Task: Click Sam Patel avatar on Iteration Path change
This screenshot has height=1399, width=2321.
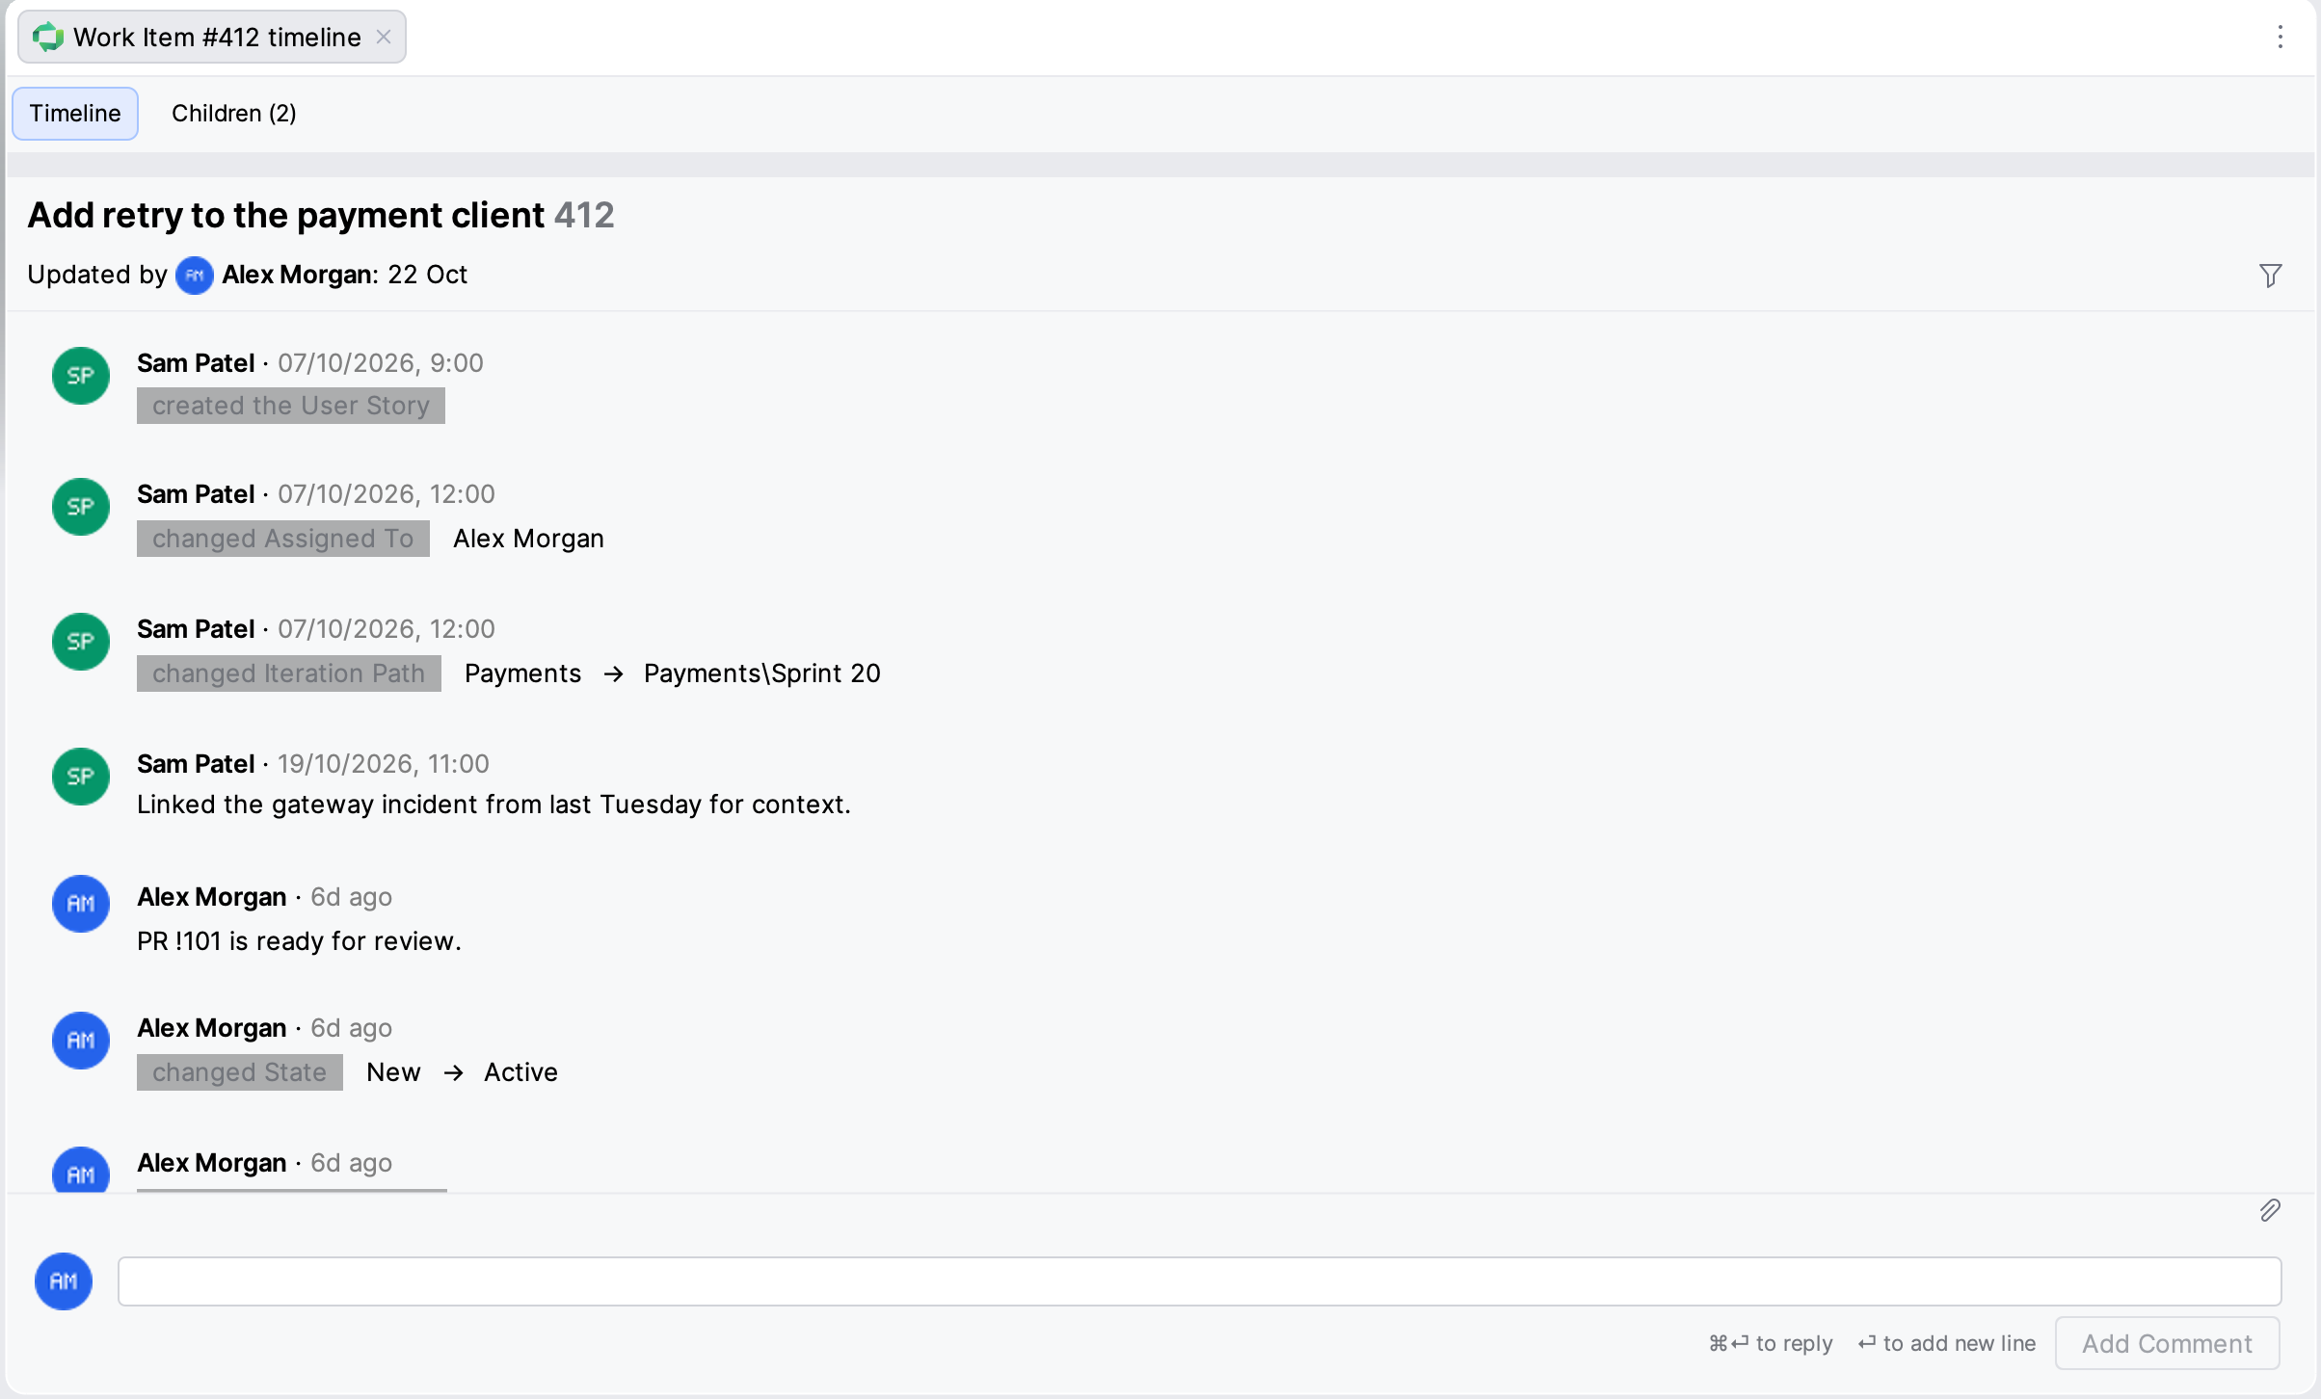Action: click(x=81, y=642)
